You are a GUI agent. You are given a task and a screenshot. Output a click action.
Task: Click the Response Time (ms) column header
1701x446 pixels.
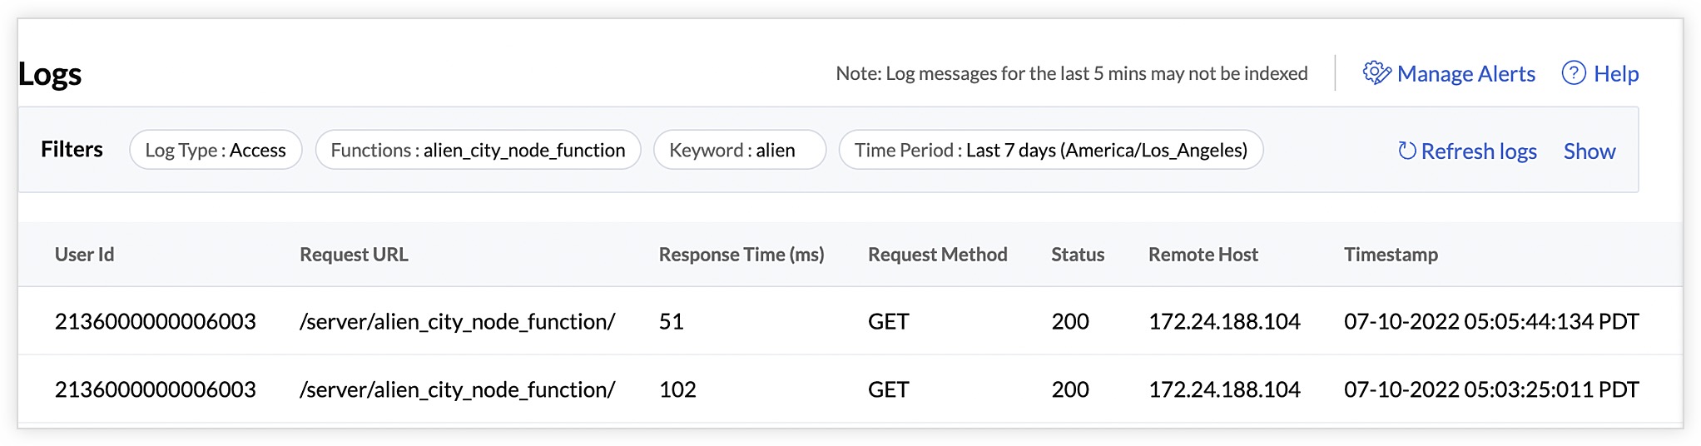pyautogui.click(x=741, y=255)
